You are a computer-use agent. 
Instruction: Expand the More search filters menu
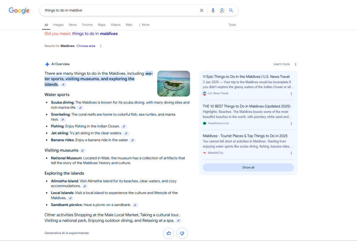point(144,25)
